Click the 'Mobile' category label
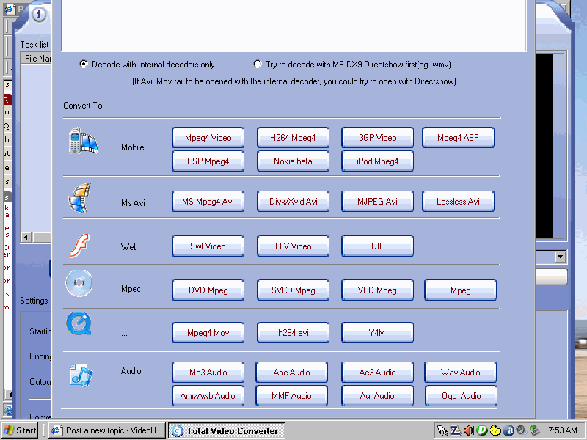Image resolution: width=587 pixels, height=440 pixels. [133, 147]
